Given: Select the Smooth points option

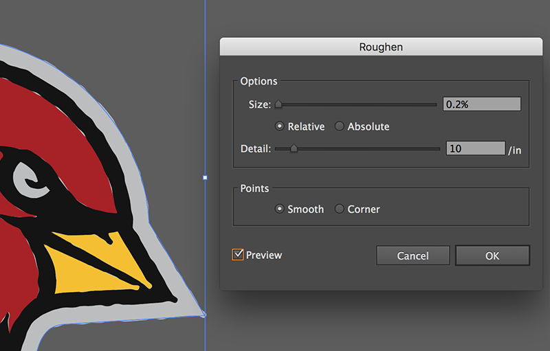Looking at the screenshot, I should pos(280,209).
